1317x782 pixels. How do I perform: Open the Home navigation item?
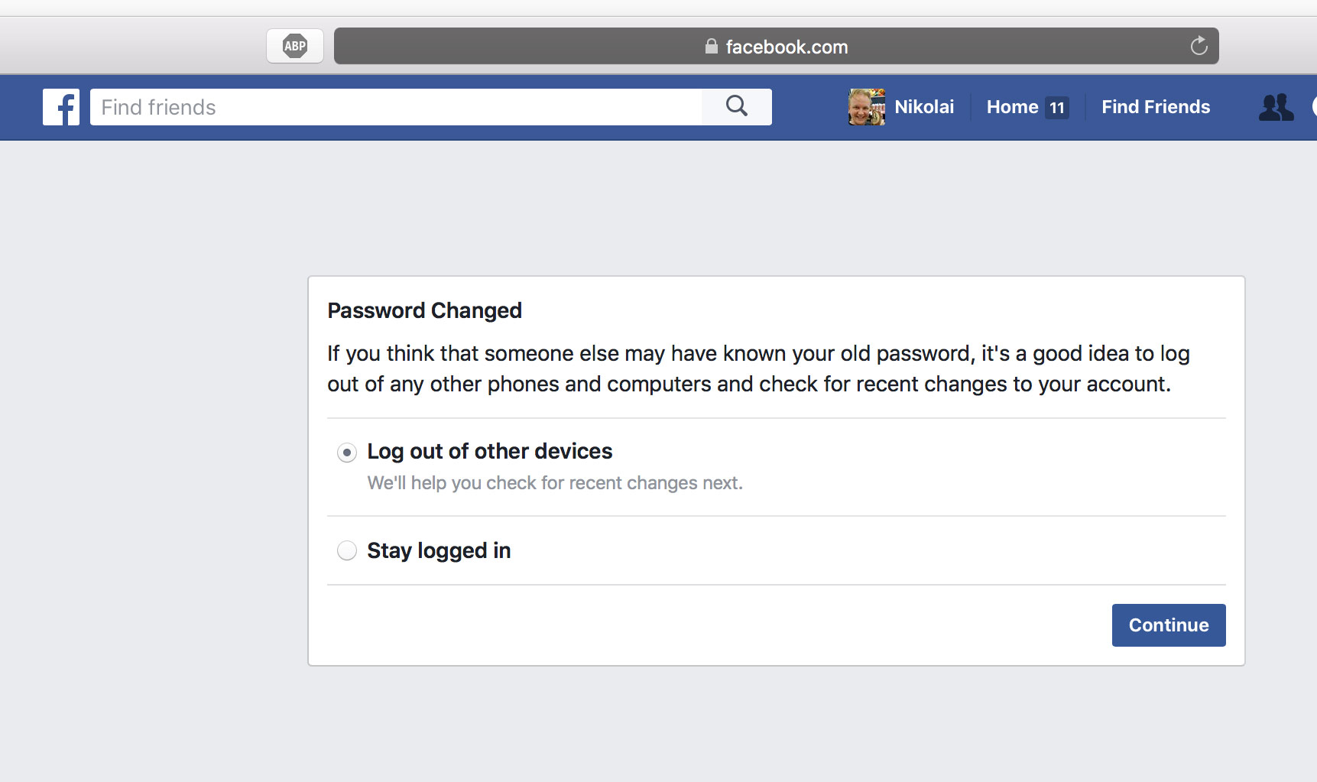point(1013,107)
